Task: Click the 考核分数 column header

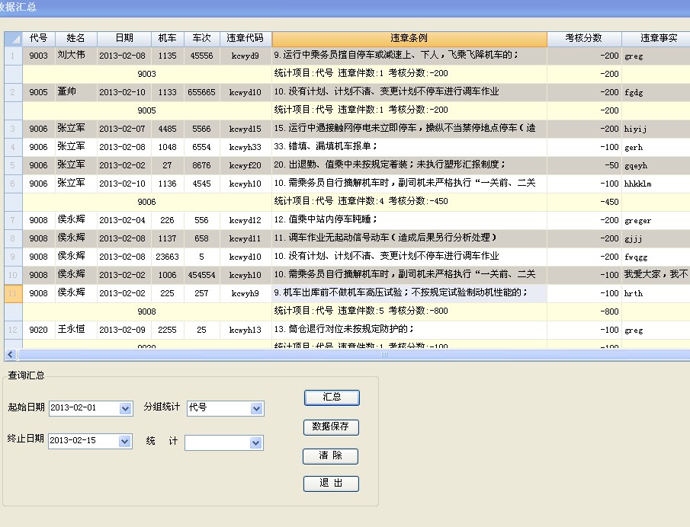Action: tap(584, 39)
